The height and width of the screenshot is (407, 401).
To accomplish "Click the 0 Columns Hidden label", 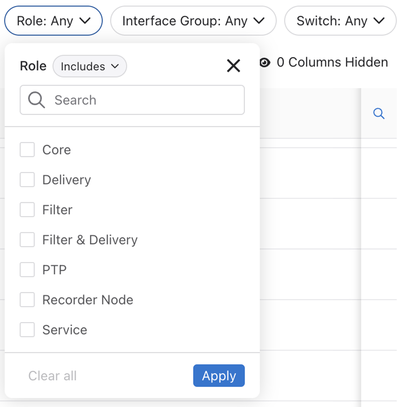I will [332, 63].
